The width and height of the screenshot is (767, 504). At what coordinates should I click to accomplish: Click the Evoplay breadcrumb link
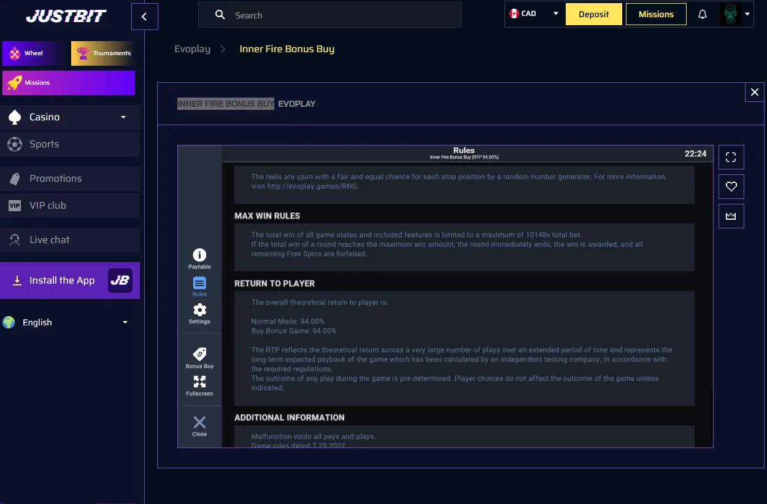click(x=192, y=49)
